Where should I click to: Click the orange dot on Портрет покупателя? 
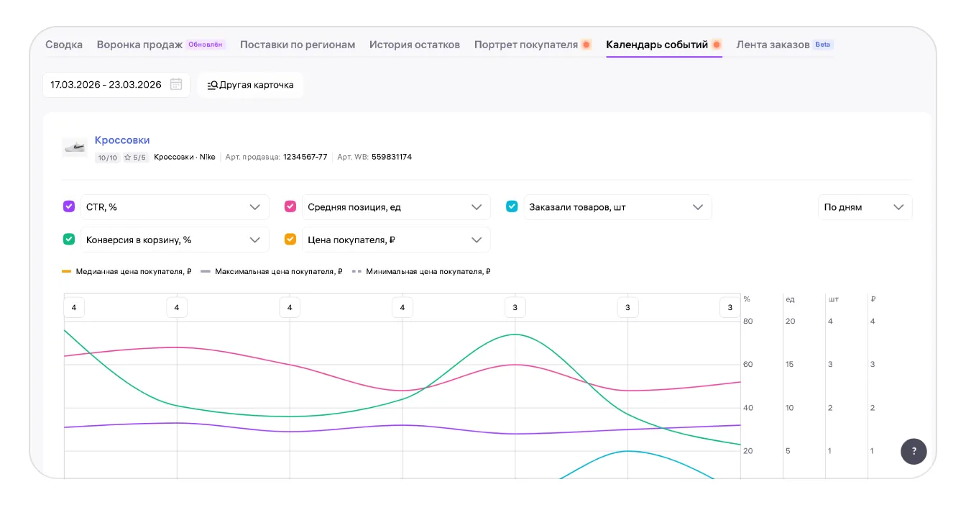(586, 45)
